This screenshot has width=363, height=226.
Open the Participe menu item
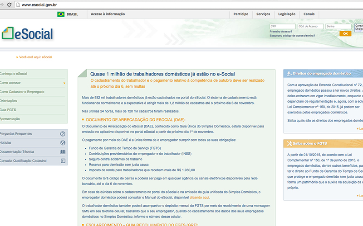point(241,14)
